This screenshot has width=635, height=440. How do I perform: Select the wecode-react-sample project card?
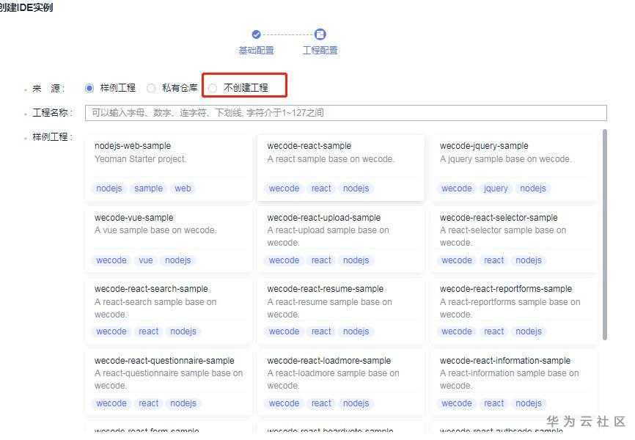coord(341,168)
